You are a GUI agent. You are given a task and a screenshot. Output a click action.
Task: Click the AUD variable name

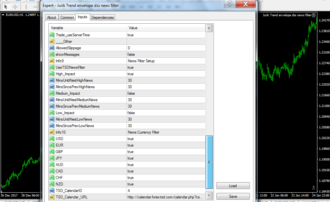[x=59, y=165]
